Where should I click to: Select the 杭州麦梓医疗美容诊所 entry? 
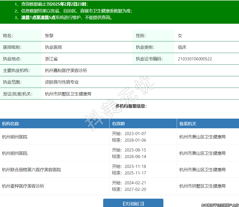pyautogui.click(x=23, y=186)
